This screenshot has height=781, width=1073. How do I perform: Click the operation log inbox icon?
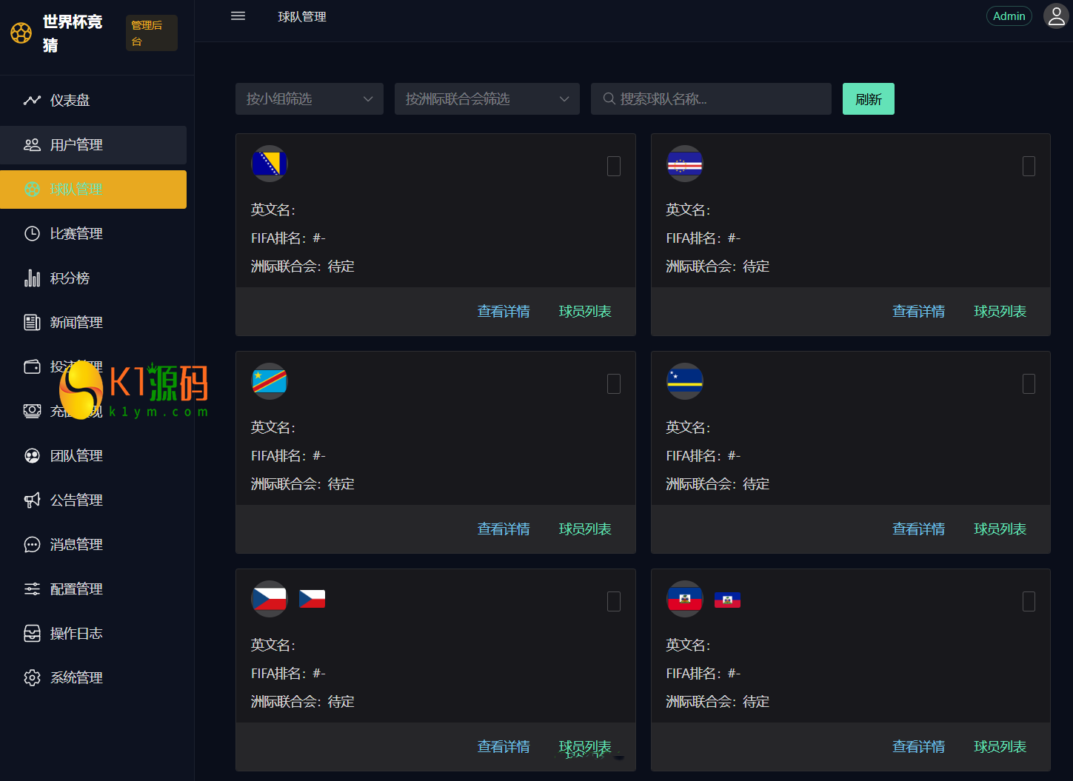32,634
